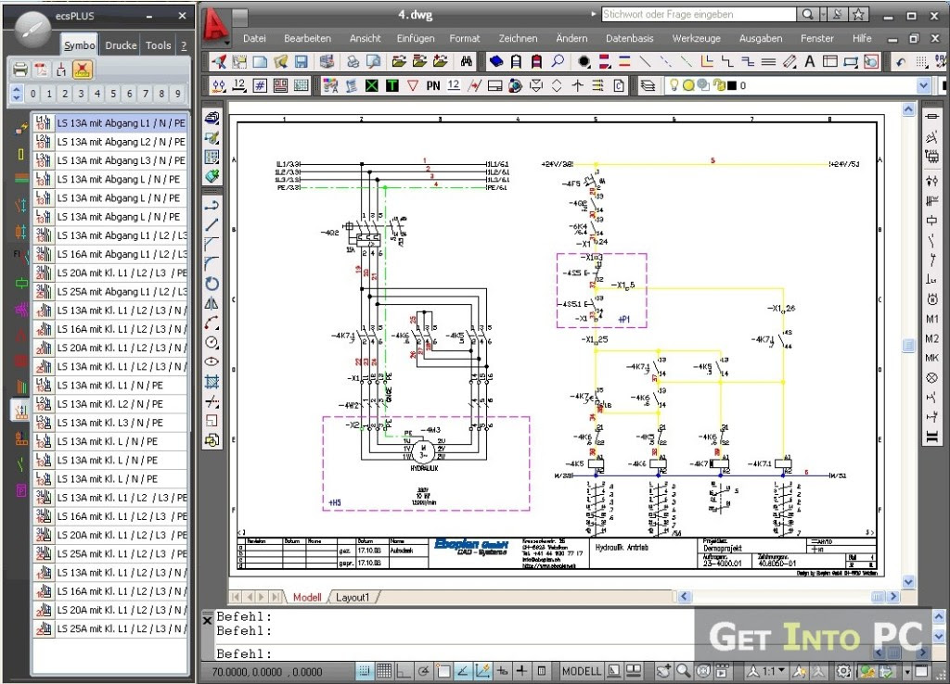This screenshot has width=950, height=684.
Task: Select the text tool 'A' icon
Action: tap(809, 62)
